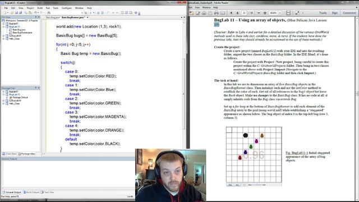Open the Tools pane in Adobe Reader
Viewport: 359px width, 202px height.
pyautogui.click(x=323, y=13)
